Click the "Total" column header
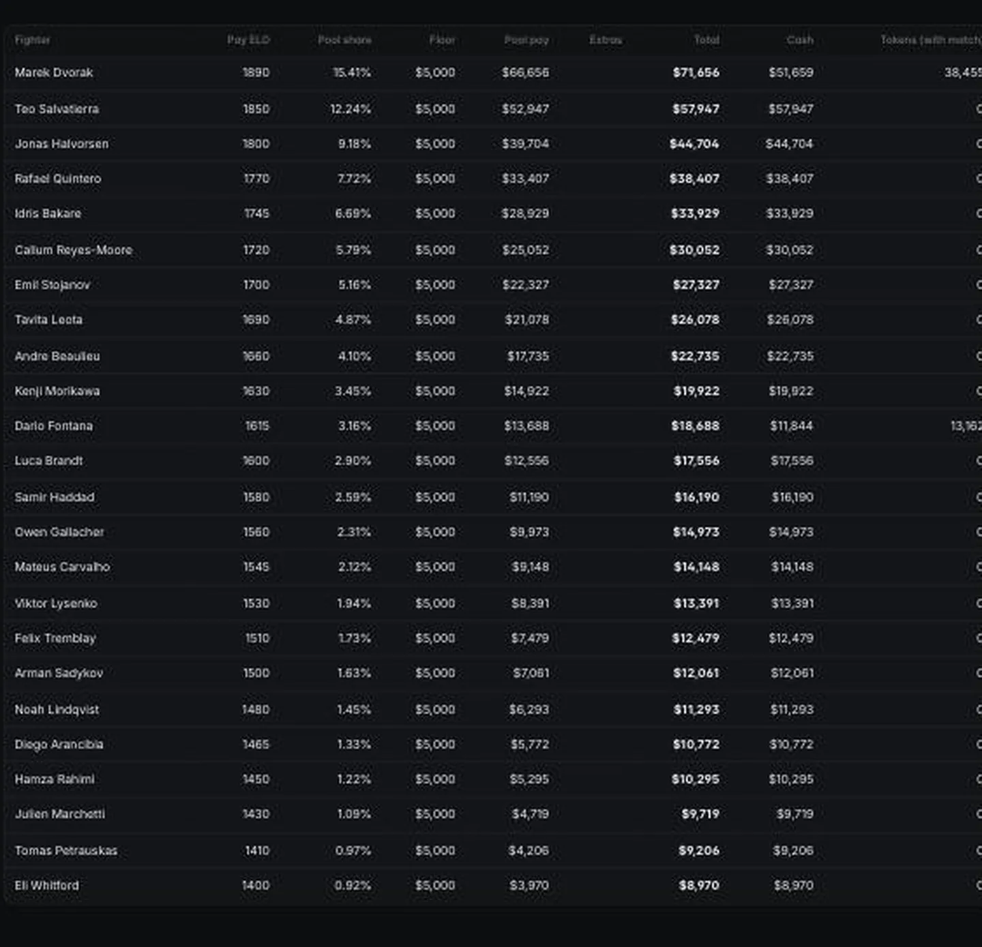This screenshot has width=982, height=947. click(x=706, y=40)
